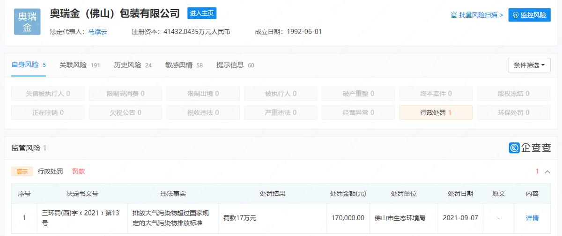This screenshot has width=562, height=236.
Task: Click the 处罚日期 column header
Action: [460, 194]
